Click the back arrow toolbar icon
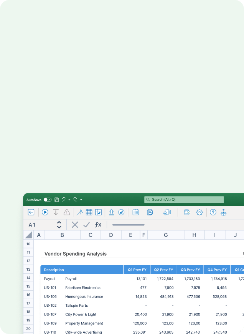 tap(31, 212)
